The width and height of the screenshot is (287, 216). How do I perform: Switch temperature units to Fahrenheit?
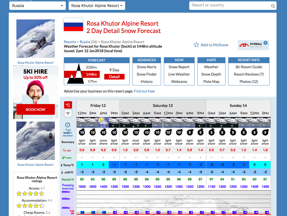point(68,113)
